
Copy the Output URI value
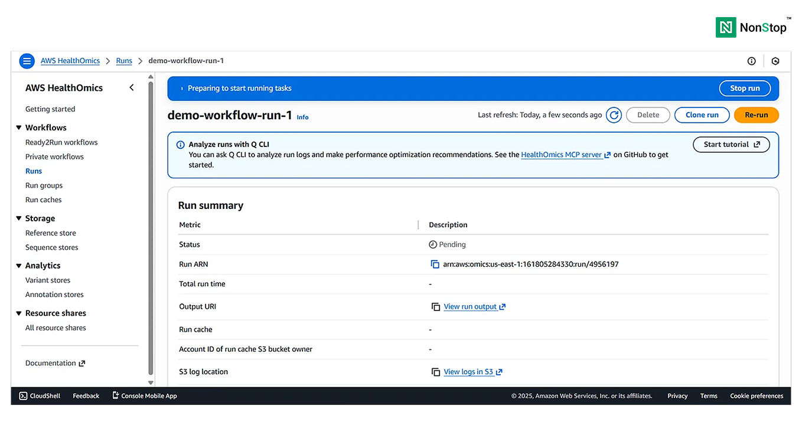point(435,307)
